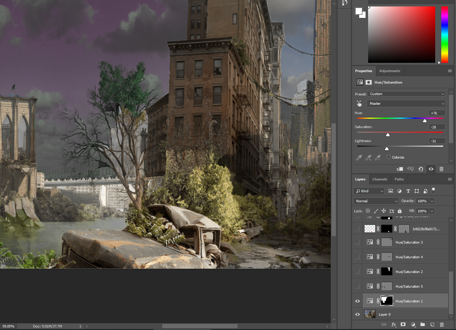Image resolution: width=456 pixels, height=330 pixels.
Task: Create a new adjustment layer
Action: 413,324
